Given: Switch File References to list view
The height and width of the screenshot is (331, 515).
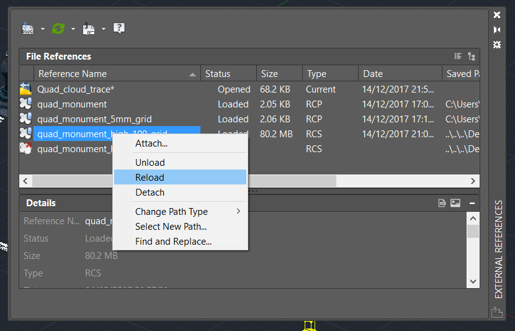Looking at the screenshot, I should pyautogui.click(x=457, y=57).
